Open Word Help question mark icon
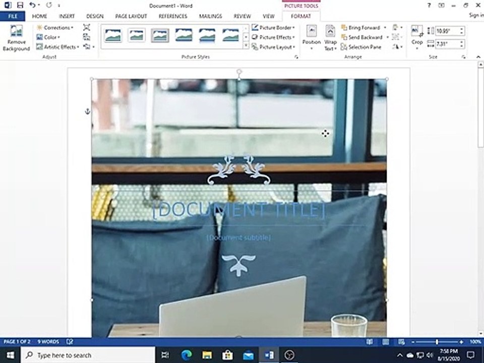Screen dimensions: 484x363 tap(429, 5)
